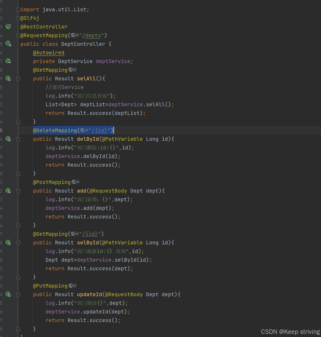Screen dimensions: 321x337
Task: Click the endpoint gutter icon beside add method
Action: pos(8,190)
